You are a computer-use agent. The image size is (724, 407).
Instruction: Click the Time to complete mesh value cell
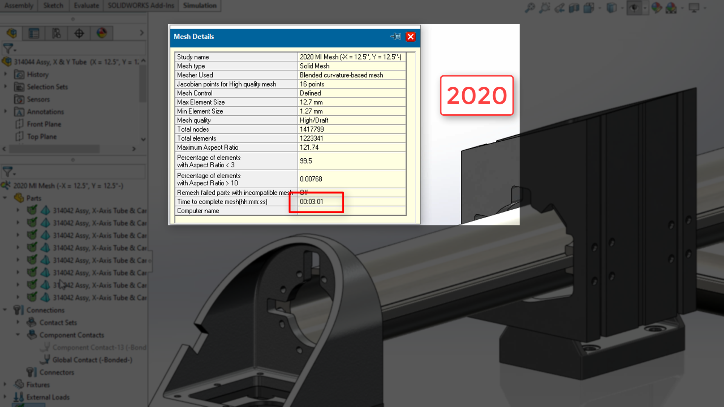352,202
